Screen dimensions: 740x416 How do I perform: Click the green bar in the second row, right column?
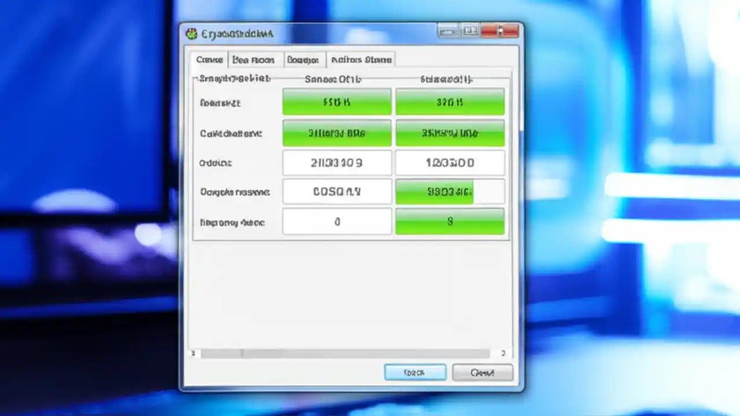pyautogui.click(x=450, y=133)
